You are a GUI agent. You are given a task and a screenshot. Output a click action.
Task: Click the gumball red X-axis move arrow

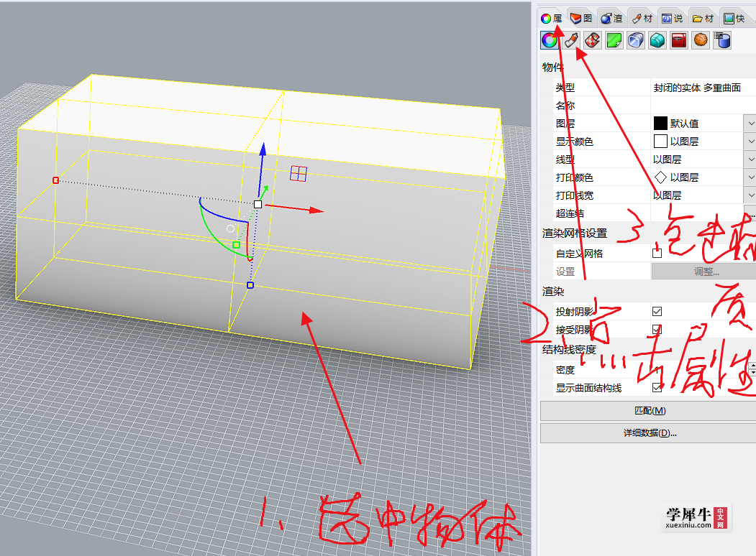click(316, 210)
